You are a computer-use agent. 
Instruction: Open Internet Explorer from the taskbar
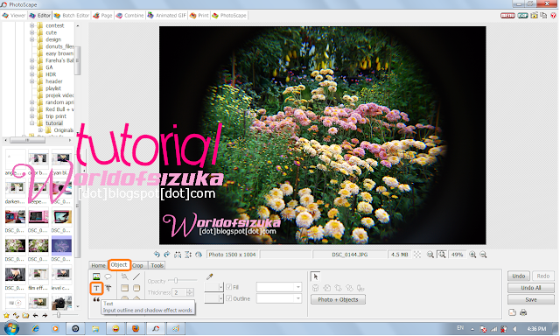[35, 328]
